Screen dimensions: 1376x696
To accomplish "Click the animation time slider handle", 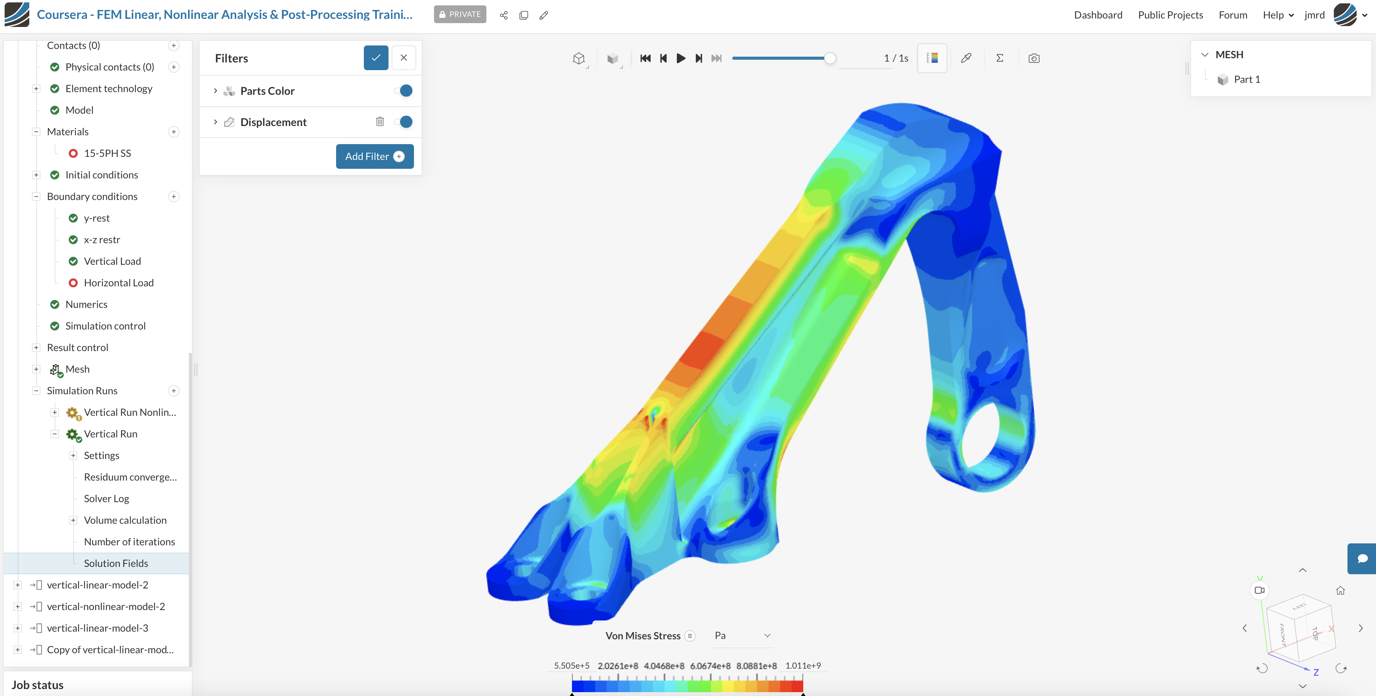I will (x=829, y=58).
